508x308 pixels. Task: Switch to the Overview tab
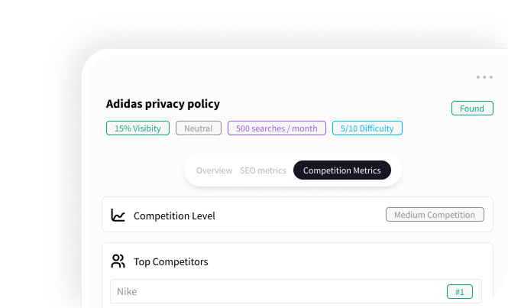(214, 170)
